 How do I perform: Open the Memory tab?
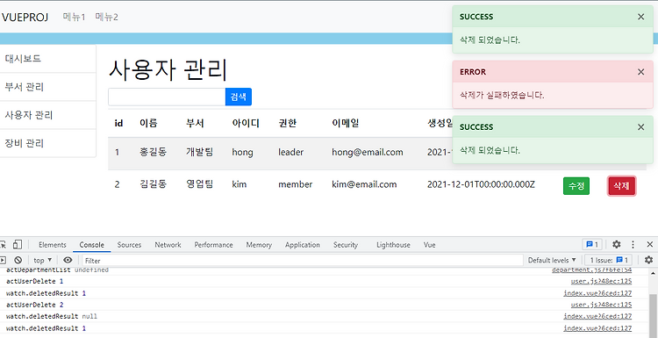(259, 245)
